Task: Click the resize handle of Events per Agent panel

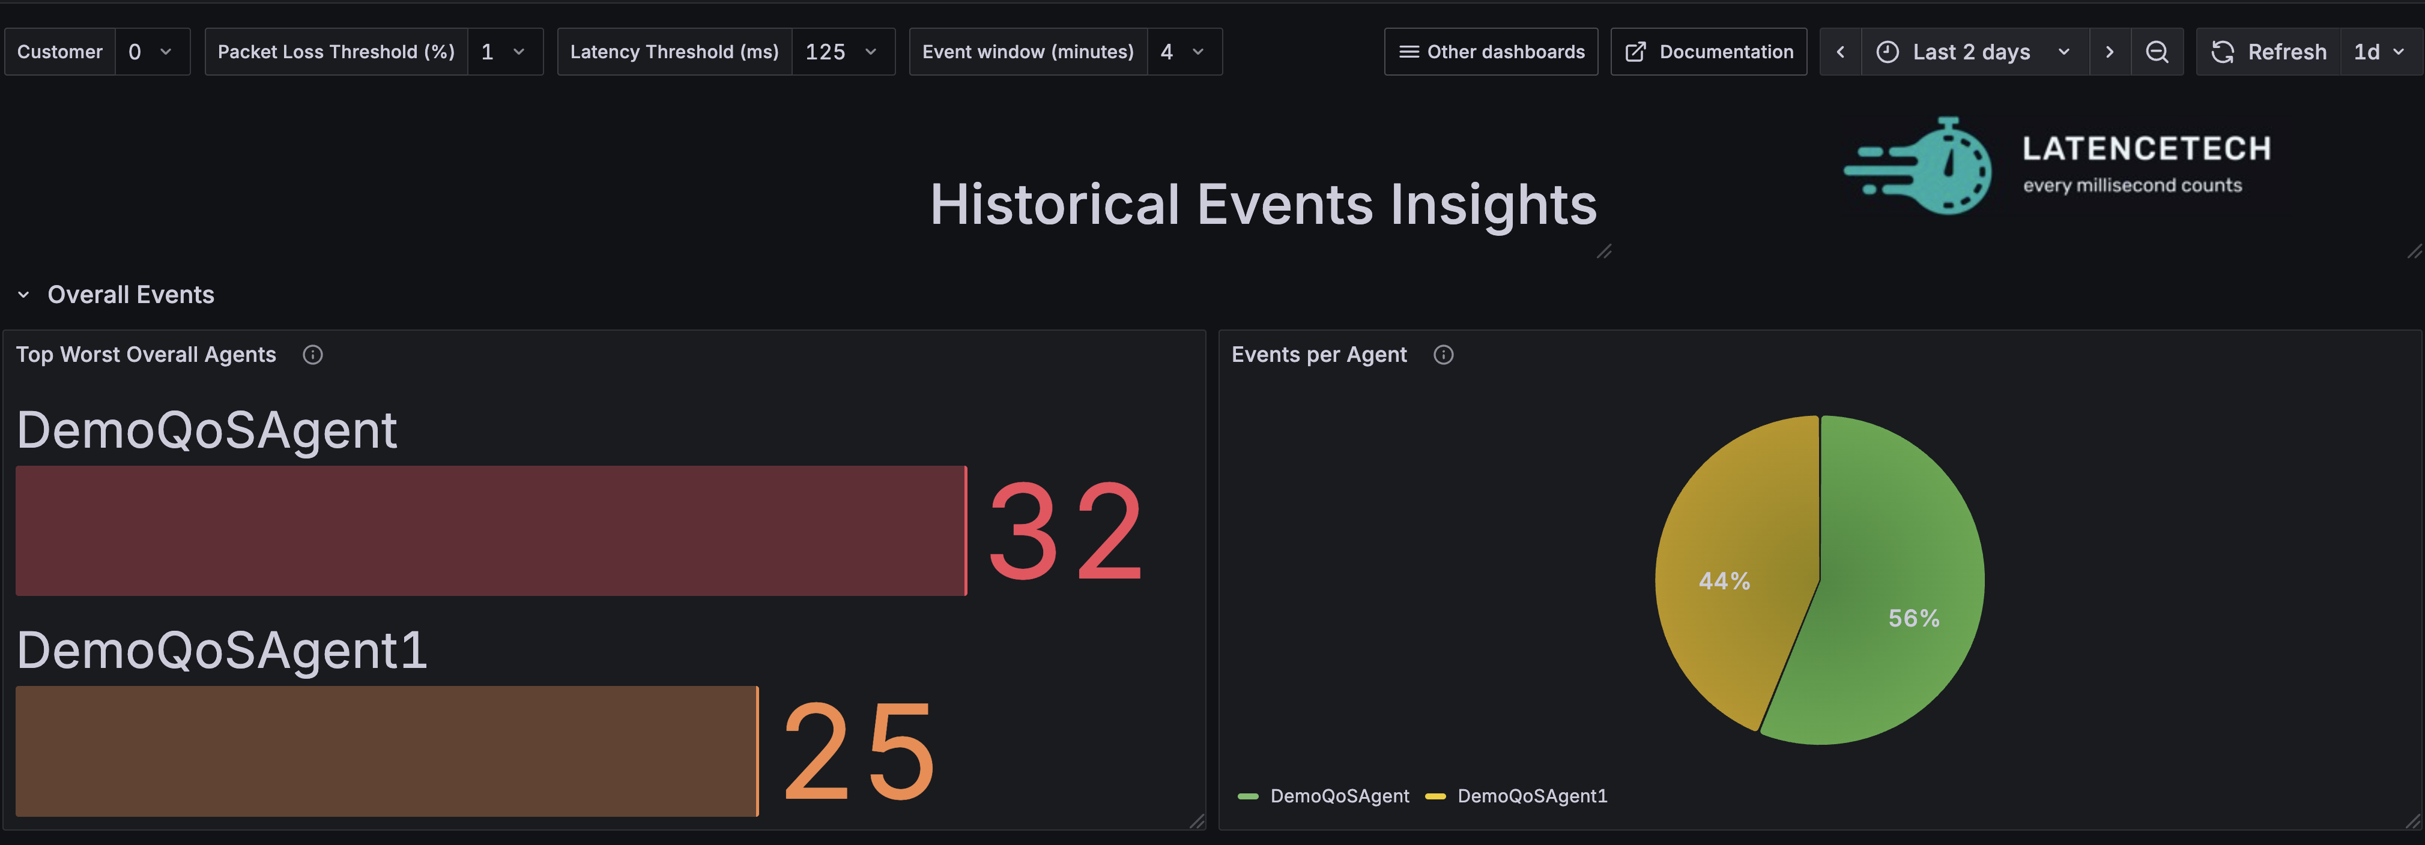Action: pos(2413,822)
